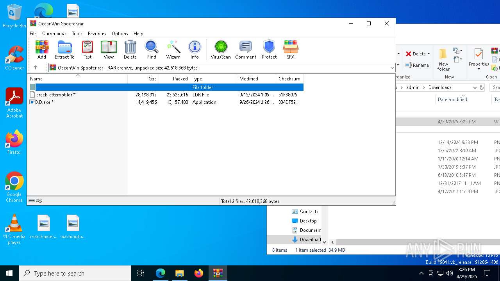Sort by the Modified column header
Screen dimensions: 500x281
[257, 79]
